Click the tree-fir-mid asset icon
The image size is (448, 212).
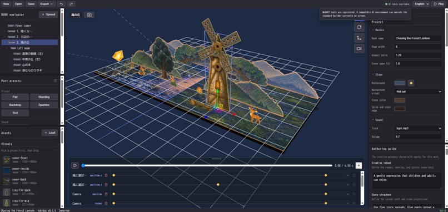pos(7,203)
